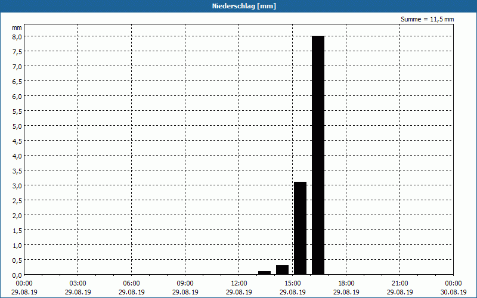
Task: Click the 4,5 y-axis label
Action: tap(17, 141)
